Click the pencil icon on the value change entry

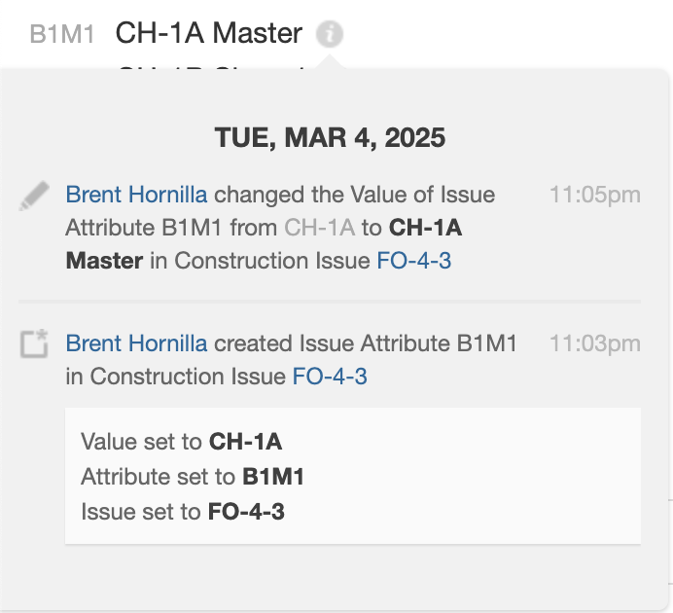click(34, 196)
